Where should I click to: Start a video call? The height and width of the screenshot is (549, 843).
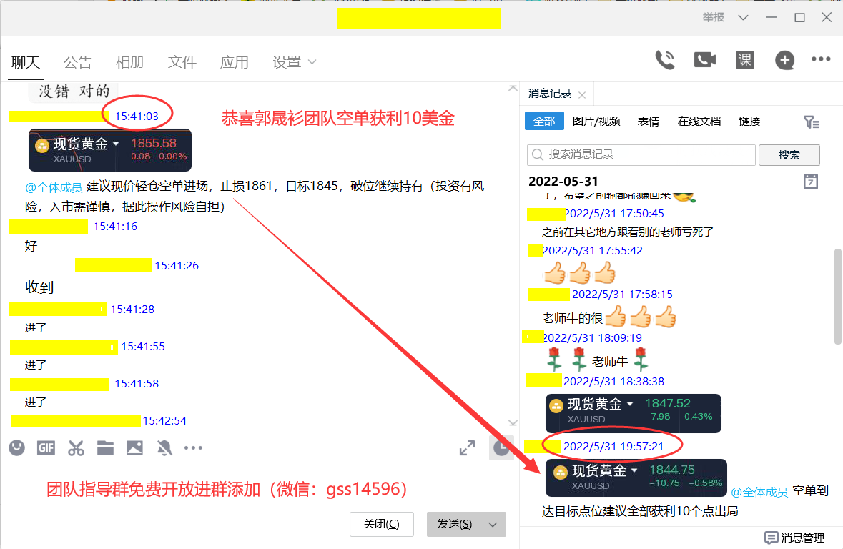tap(705, 59)
